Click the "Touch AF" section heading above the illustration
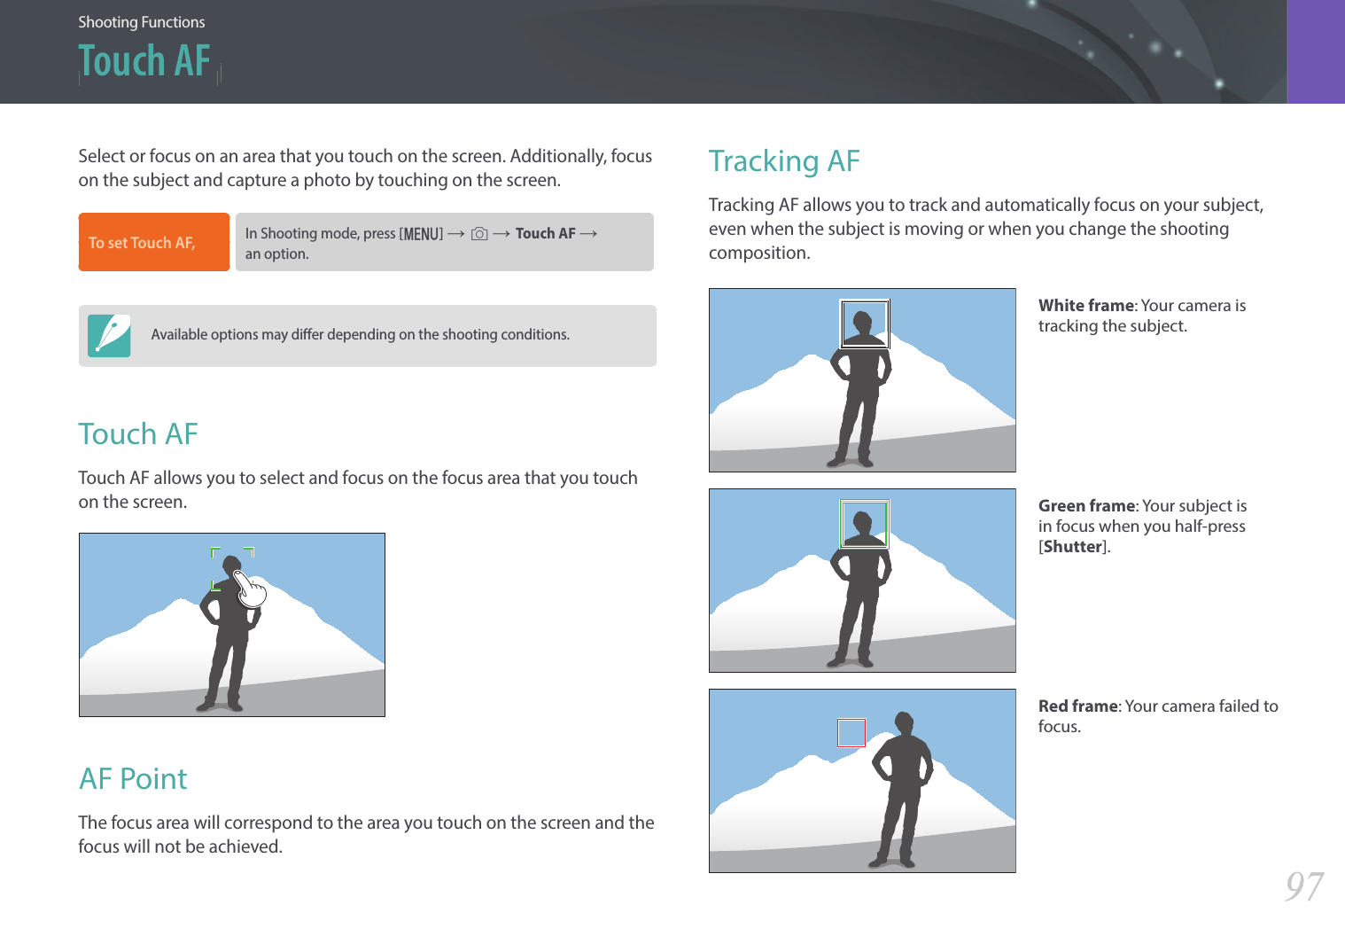 138,434
